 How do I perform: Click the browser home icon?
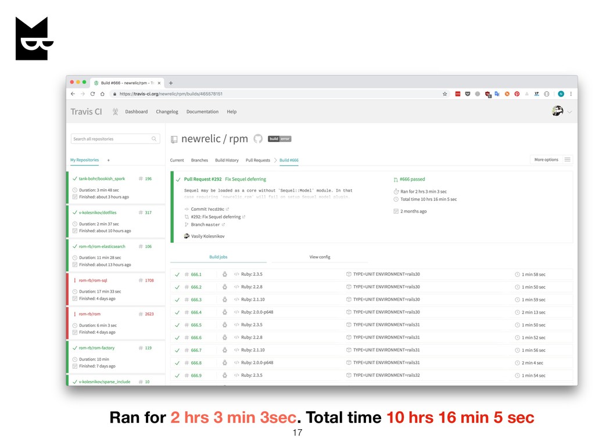102,93
